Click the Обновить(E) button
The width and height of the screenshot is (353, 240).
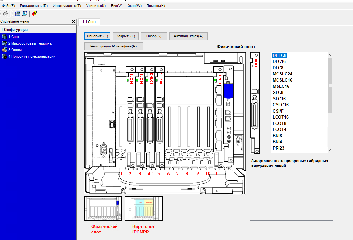pyautogui.click(x=97, y=36)
